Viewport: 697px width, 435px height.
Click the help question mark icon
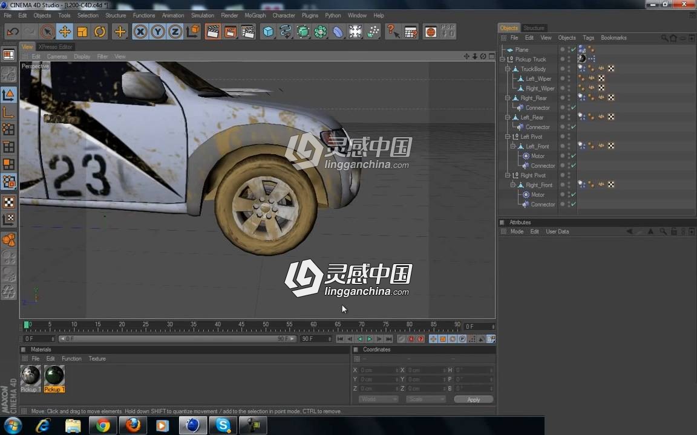[393, 31]
